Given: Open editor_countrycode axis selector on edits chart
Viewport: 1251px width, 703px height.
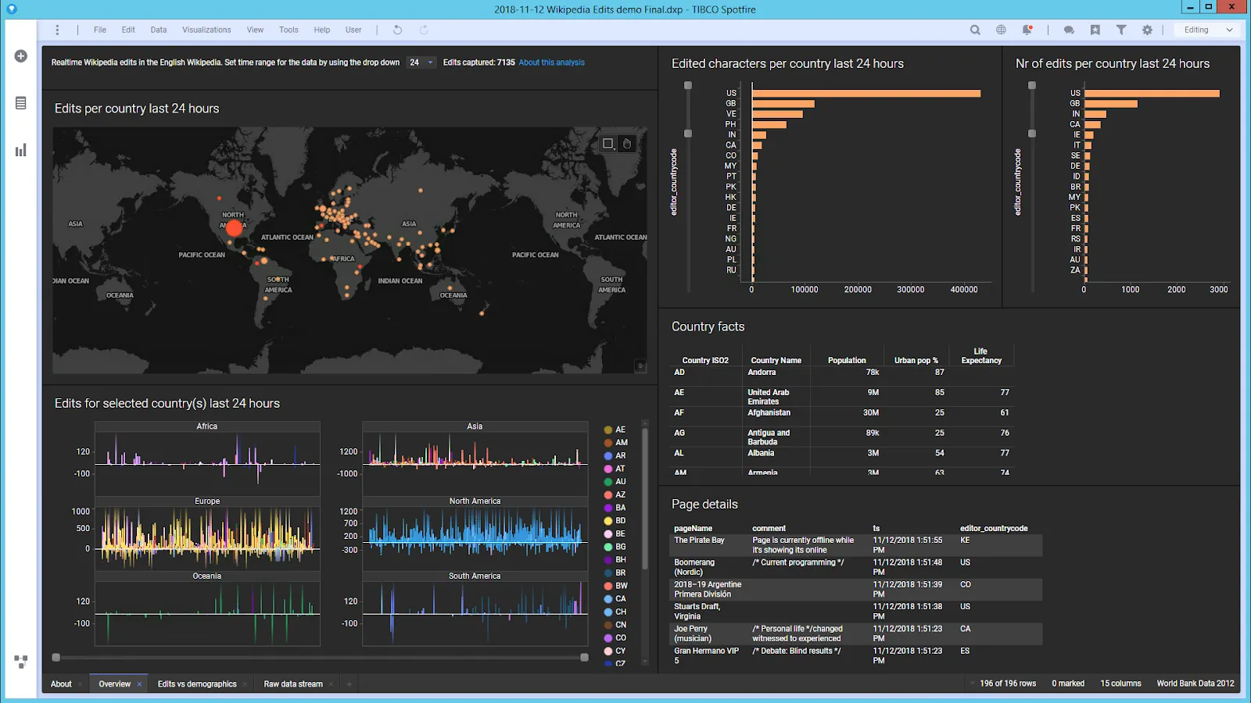Looking at the screenshot, I should 1018,182.
